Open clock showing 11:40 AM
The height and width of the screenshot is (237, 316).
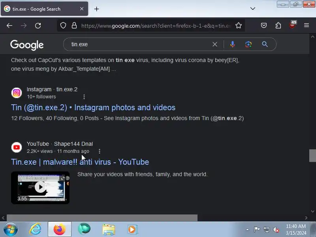[296, 229]
